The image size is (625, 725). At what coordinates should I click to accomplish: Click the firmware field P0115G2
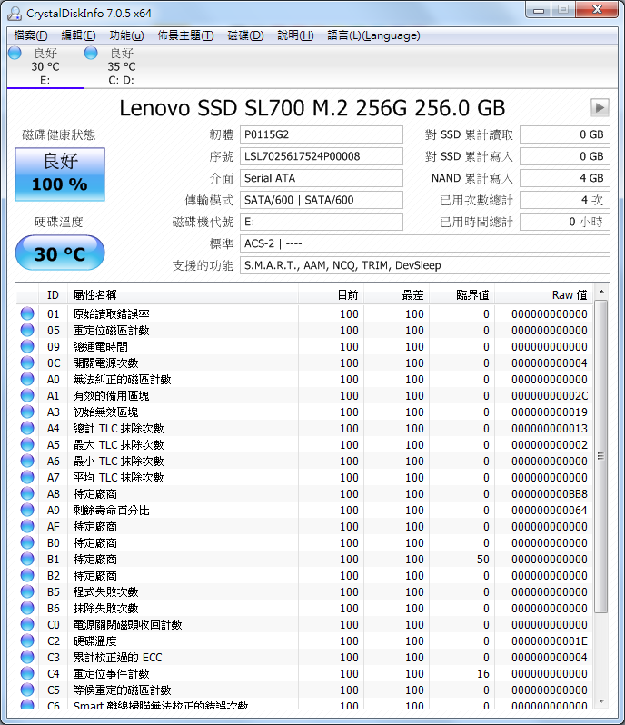coord(322,134)
